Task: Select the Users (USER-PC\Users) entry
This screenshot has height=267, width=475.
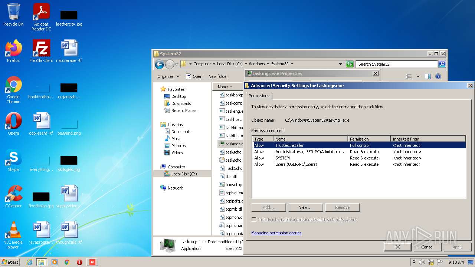Action: tap(359, 164)
